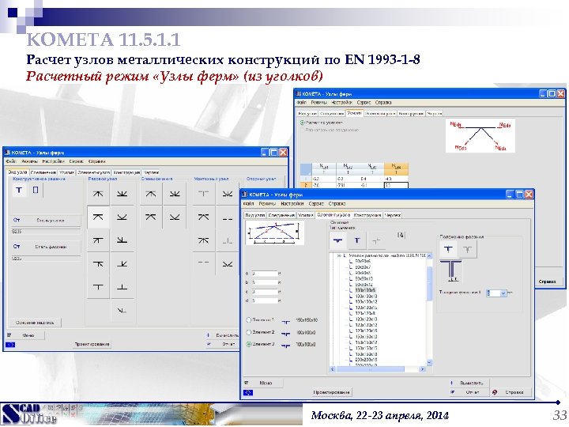
Task: Select Рядовой узел single diagonal node icon
Action: (122, 311)
